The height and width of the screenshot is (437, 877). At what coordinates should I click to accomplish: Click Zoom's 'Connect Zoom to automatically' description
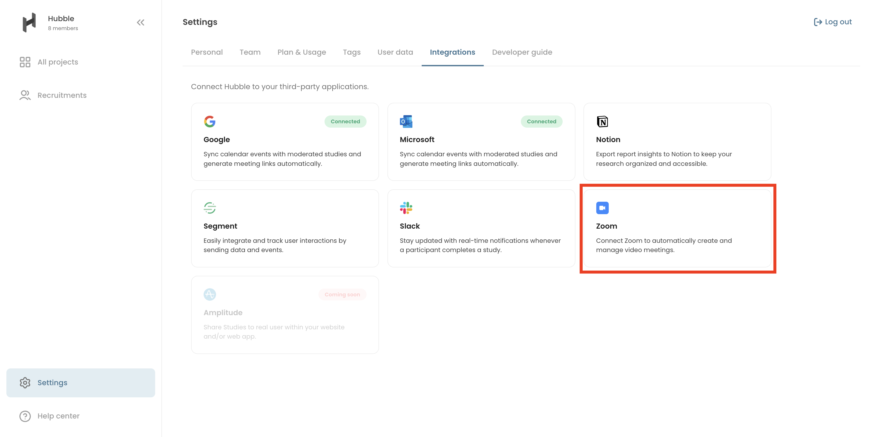click(664, 245)
